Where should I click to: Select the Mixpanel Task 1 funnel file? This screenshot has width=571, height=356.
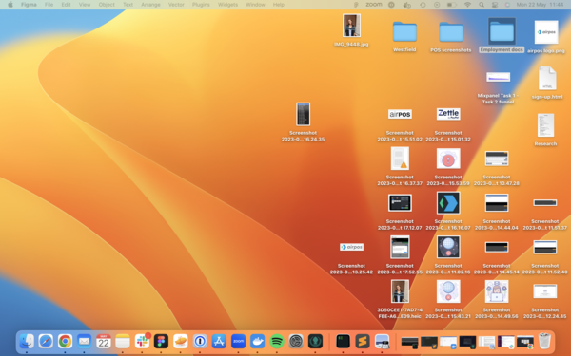click(498, 87)
